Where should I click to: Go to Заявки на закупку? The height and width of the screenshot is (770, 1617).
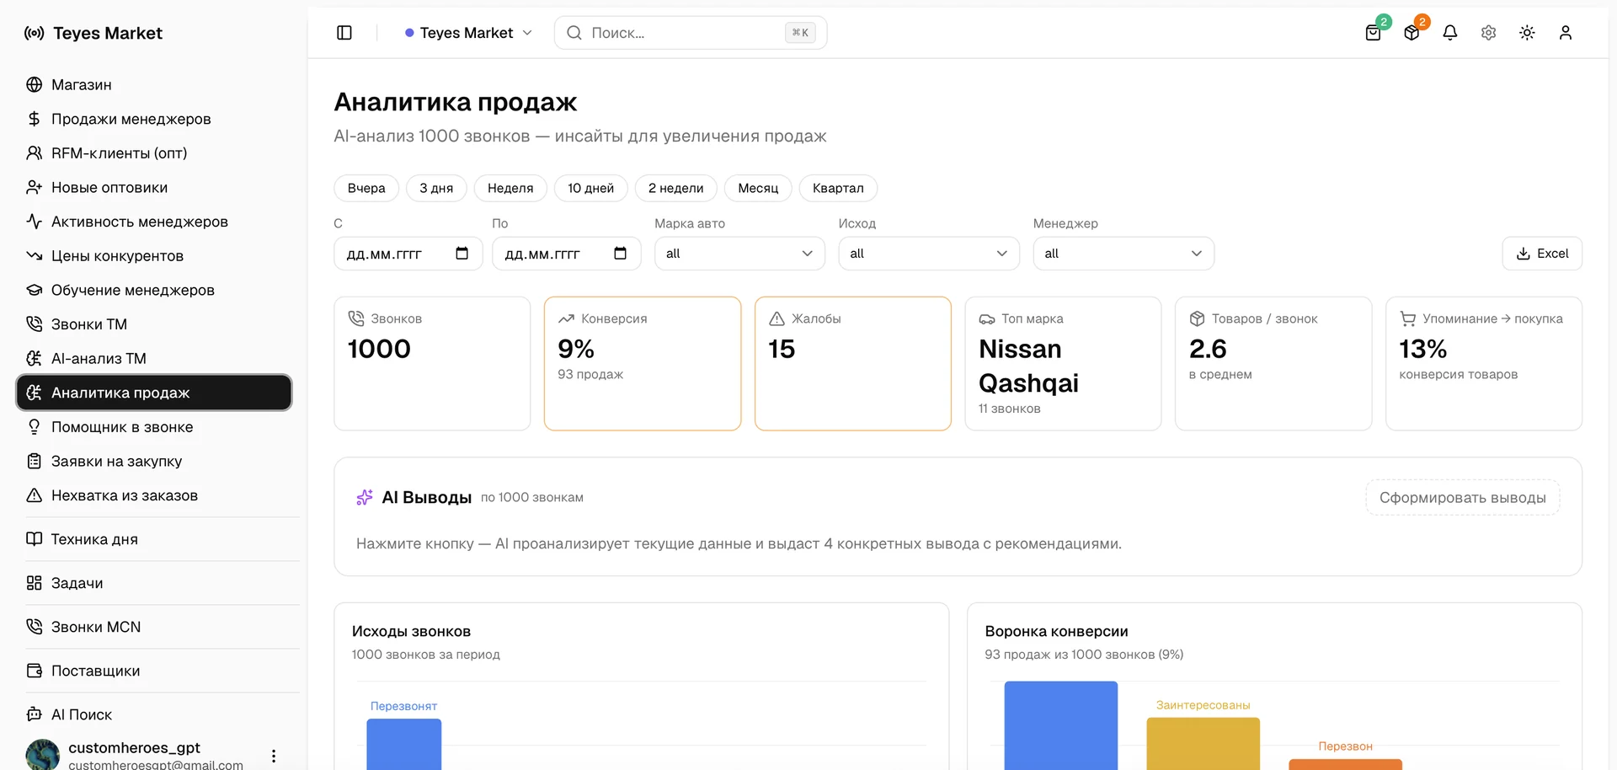(157, 462)
